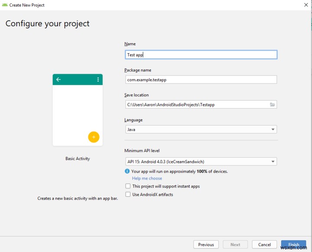Click the three-dot overflow icon in preview
The height and width of the screenshot is (252, 312).
[98, 80]
